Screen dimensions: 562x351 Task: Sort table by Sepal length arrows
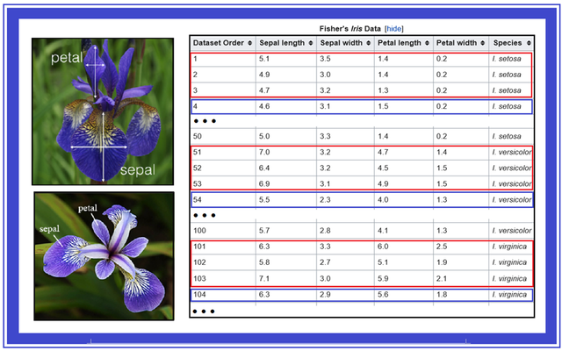coord(310,43)
